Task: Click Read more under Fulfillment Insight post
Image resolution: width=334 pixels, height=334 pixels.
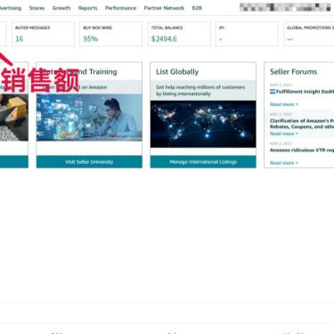Action: (284, 104)
